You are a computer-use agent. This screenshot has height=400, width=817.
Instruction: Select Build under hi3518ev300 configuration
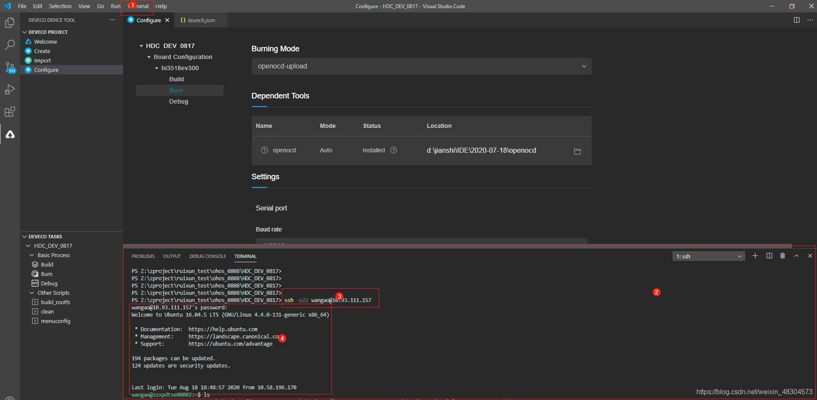point(177,79)
